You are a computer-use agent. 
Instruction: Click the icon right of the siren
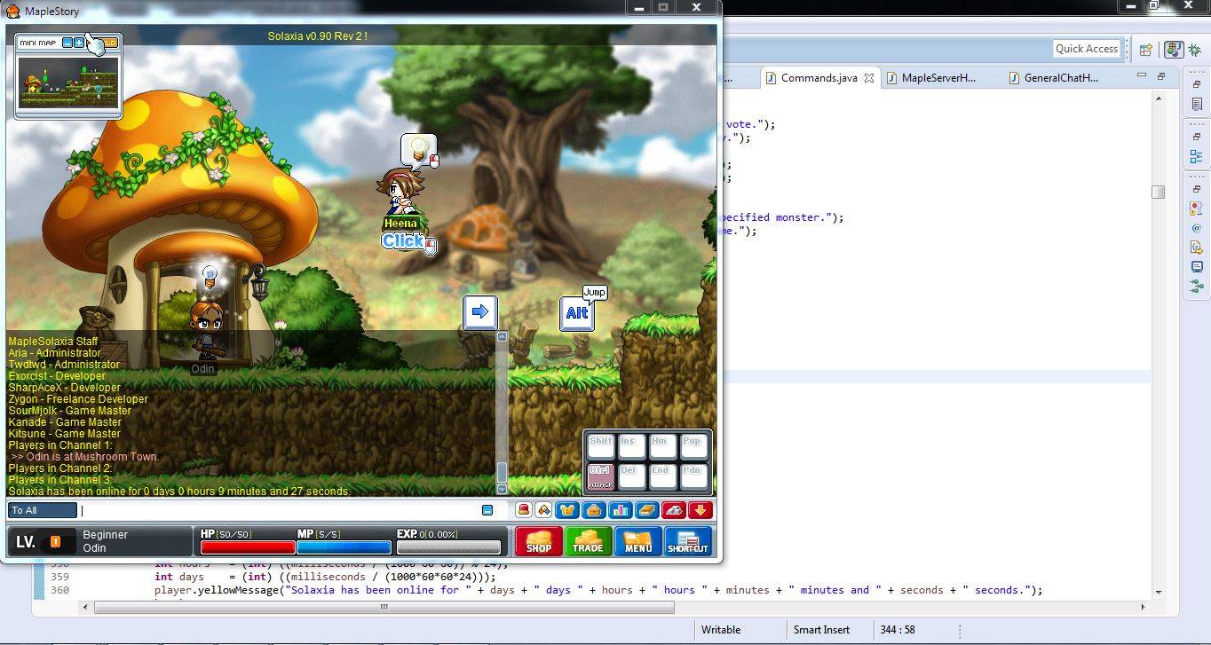543,510
